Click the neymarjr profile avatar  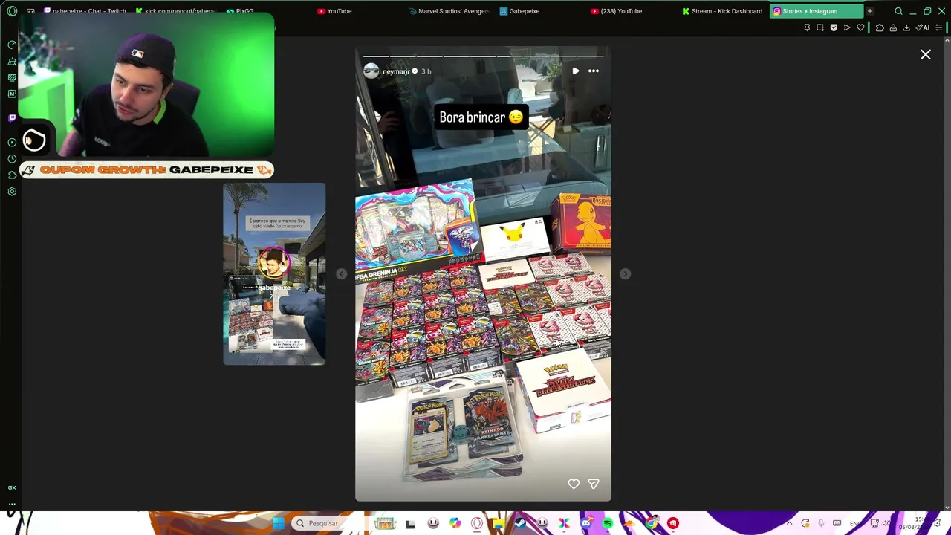371,71
